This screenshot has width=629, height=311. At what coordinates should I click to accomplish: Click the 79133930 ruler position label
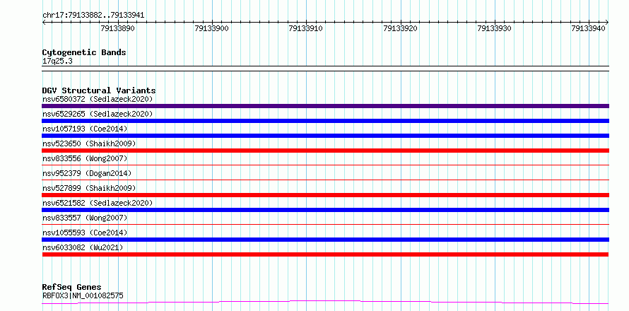click(494, 28)
